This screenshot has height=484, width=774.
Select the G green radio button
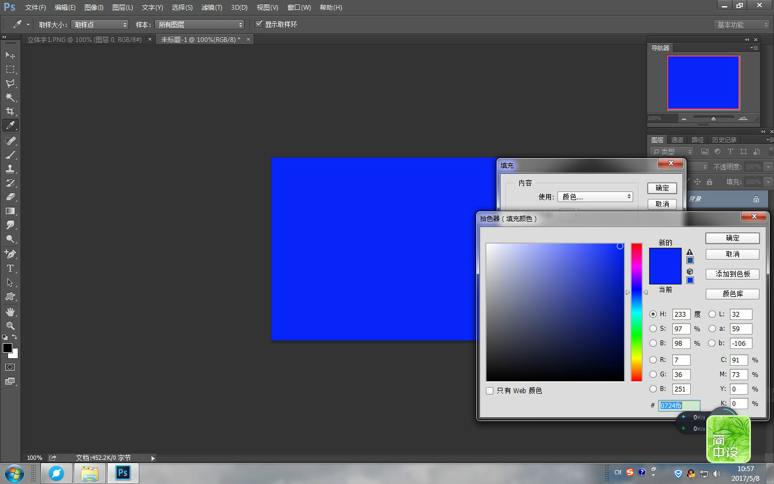tap(653, 374)
